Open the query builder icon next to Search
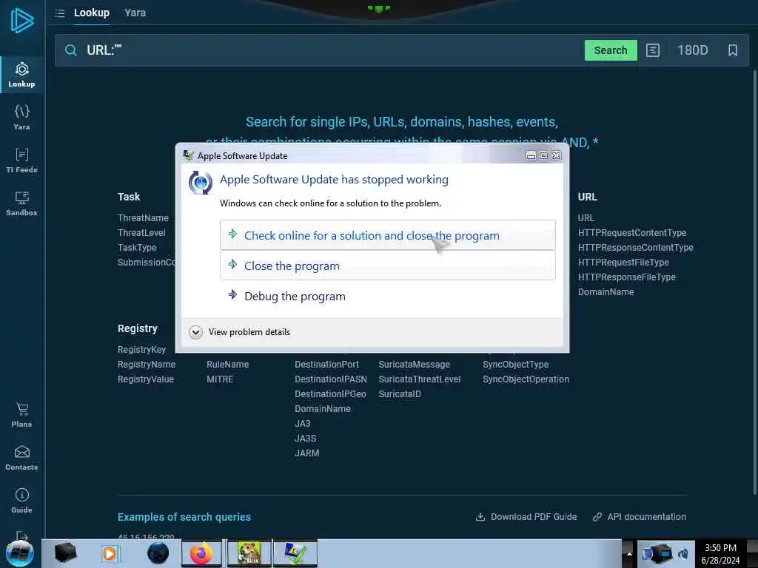 click(x=653, y=50)
